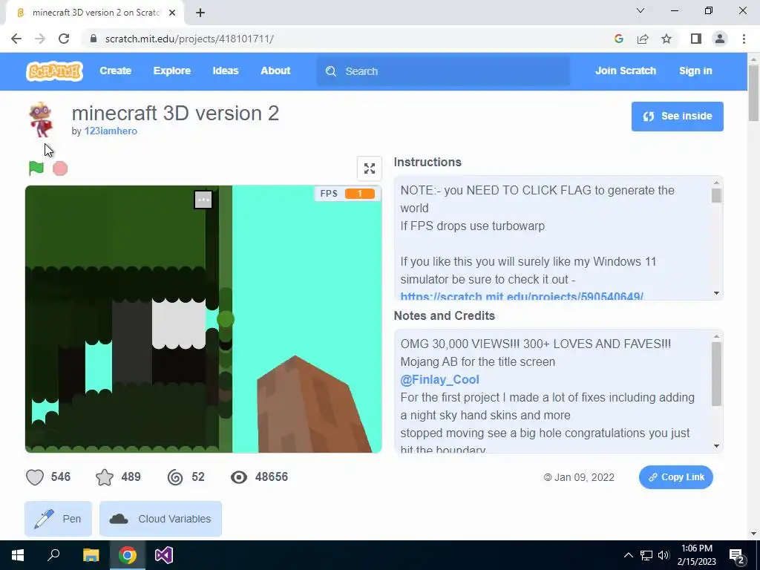The image size is (760, 570).
Task: Open the @Finlay_Cool mention link
Action: click(439, 379)
